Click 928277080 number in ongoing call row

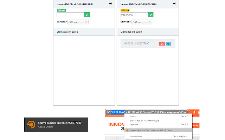coord(143,43)
